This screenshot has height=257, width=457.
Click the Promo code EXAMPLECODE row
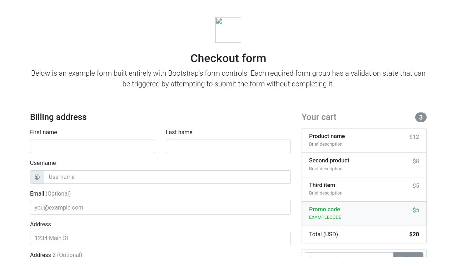pos(364,213)
